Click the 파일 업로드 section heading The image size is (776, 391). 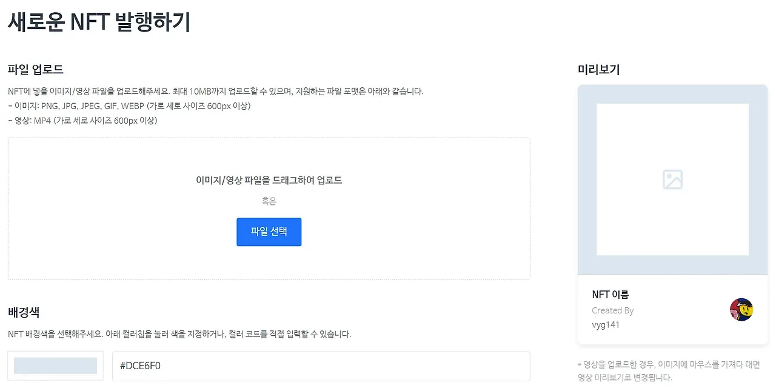click(x=35, y=69)
